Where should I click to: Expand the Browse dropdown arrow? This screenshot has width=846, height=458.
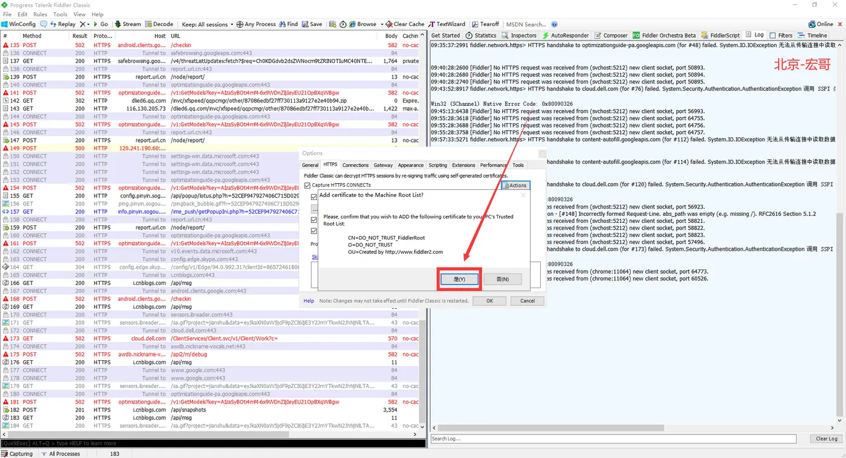pyautogui.click(x=382, y=24)
